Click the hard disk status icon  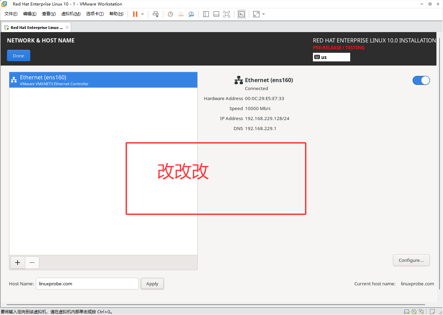(406, 312)
